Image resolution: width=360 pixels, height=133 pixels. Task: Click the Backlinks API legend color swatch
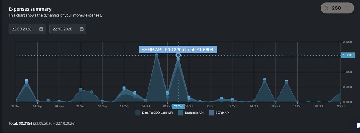181,113
